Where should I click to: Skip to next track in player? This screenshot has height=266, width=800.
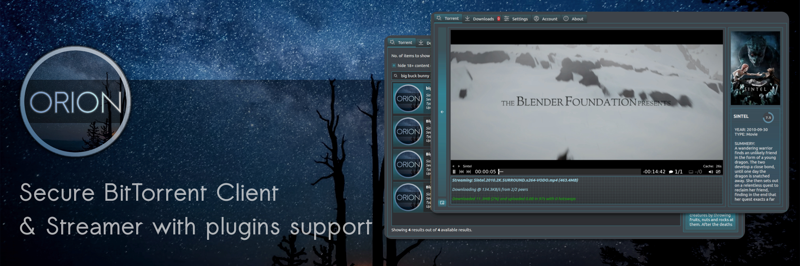(x=469, y=172)
